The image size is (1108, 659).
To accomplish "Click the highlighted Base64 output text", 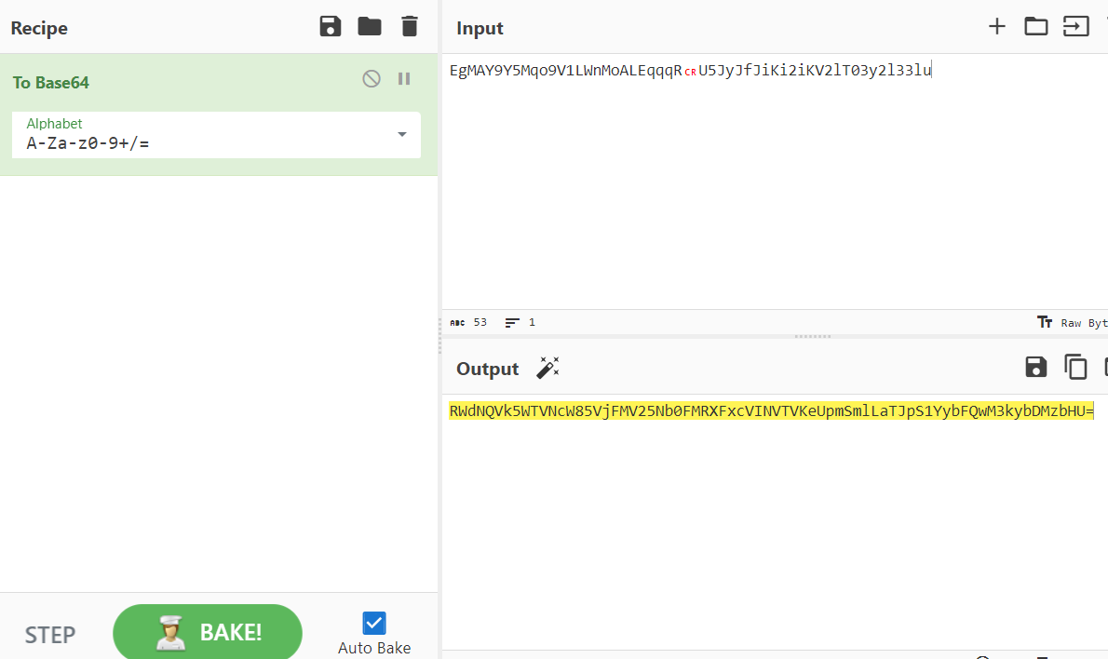I will click(x=771, y=411).
